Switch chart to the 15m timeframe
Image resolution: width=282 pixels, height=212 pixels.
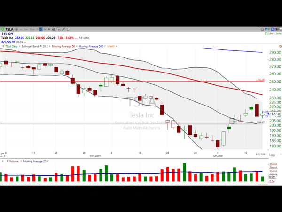click(32, 29)
